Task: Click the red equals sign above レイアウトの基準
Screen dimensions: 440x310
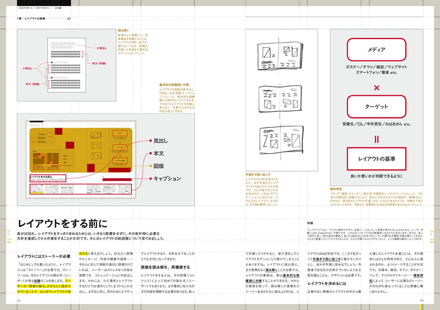Action: 376,139
